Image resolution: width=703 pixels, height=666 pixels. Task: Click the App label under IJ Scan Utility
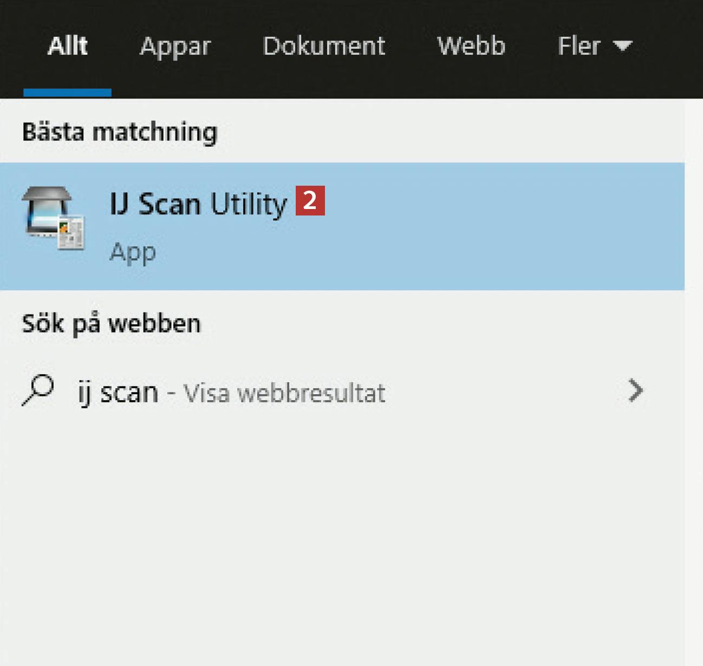click(133, 252)
